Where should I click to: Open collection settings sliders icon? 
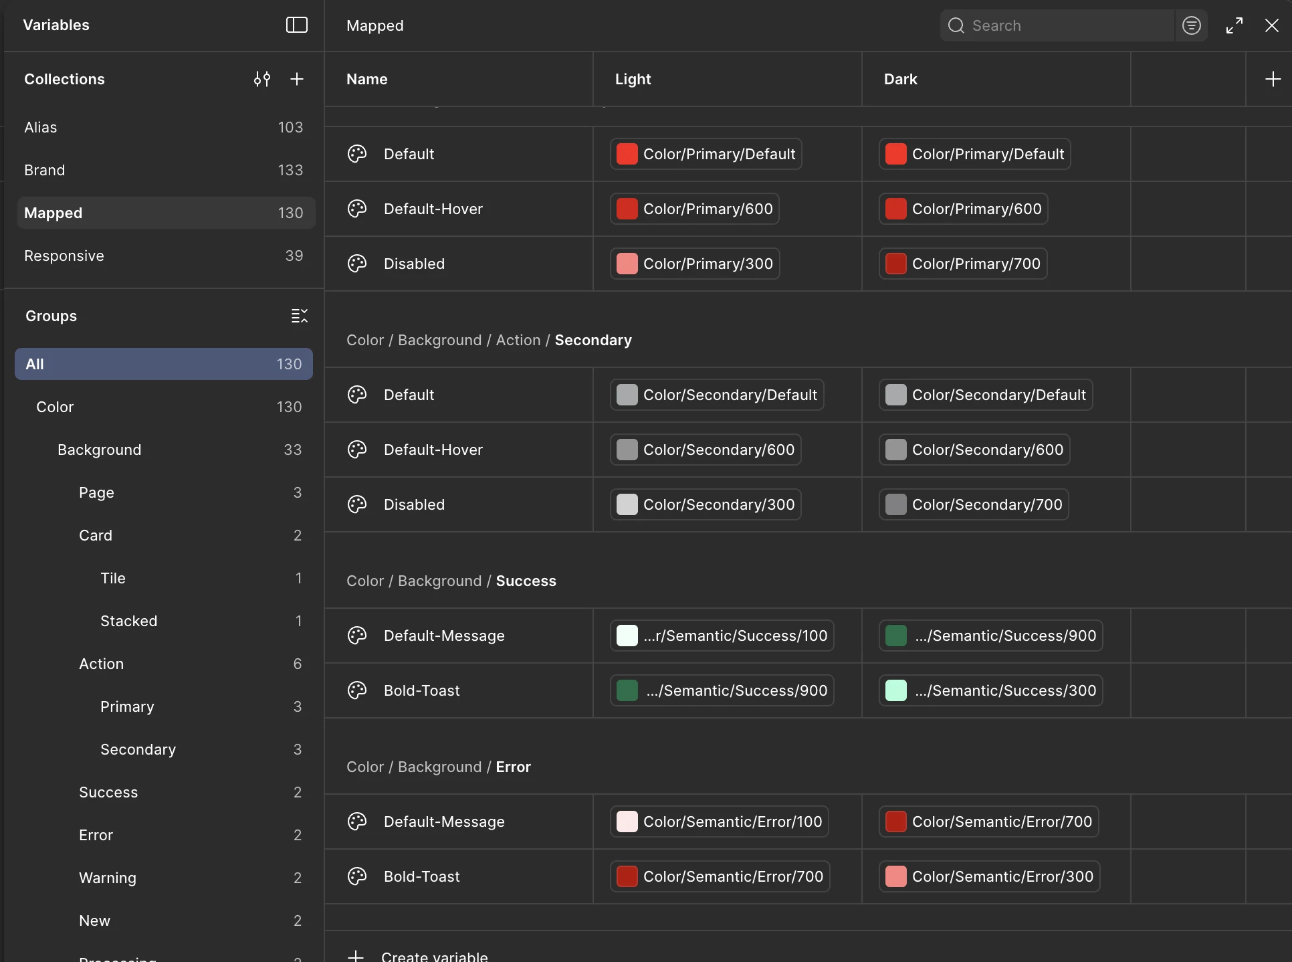pyautogui.click(x=262, y=79)
